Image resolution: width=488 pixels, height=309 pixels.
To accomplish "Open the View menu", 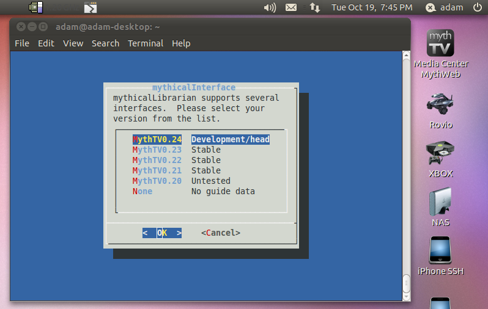I will (x=73, y=43).
